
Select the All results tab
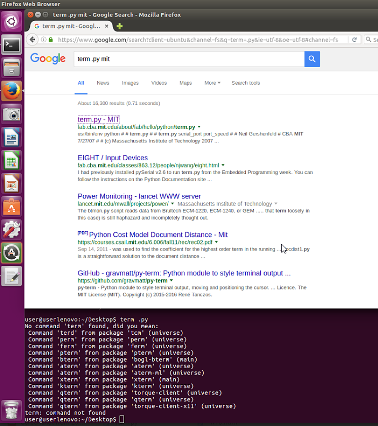(81, 83)
